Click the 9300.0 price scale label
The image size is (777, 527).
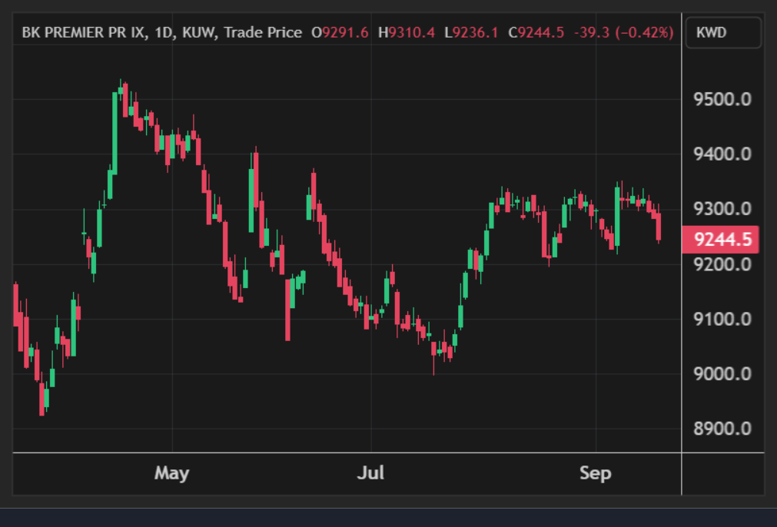click(x=722, y=209)
